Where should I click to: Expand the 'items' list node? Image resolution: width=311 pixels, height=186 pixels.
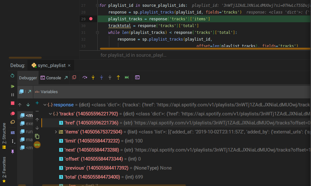(x=56, y=131)
